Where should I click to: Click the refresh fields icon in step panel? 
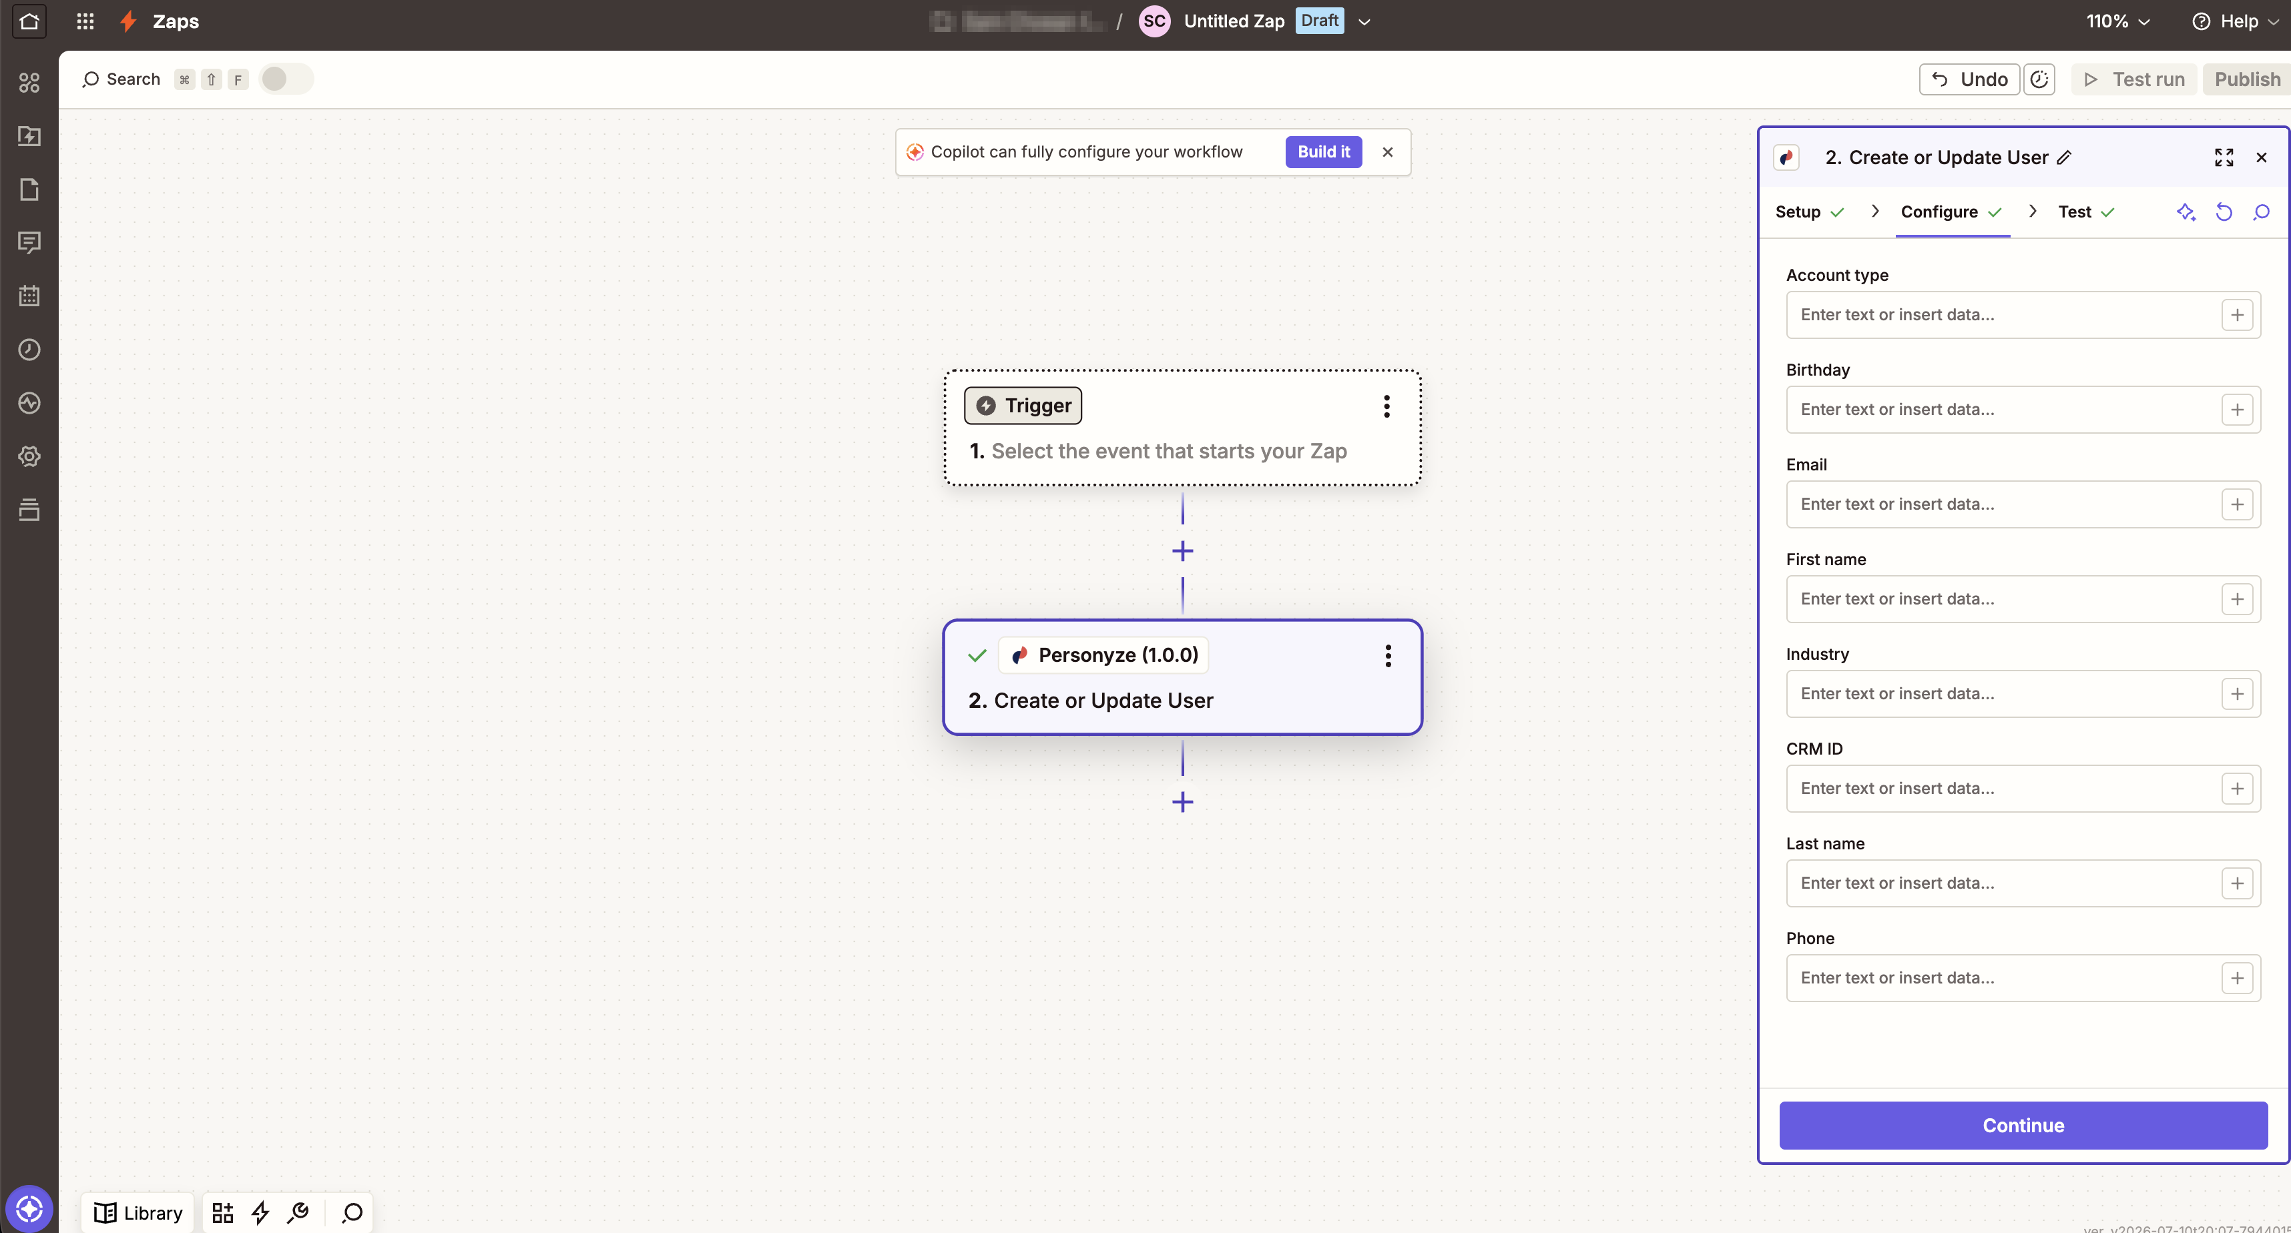pos(2224,212)
